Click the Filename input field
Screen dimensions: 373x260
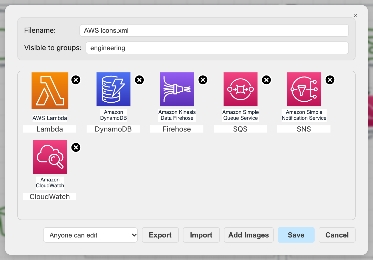tap(214, 30)
